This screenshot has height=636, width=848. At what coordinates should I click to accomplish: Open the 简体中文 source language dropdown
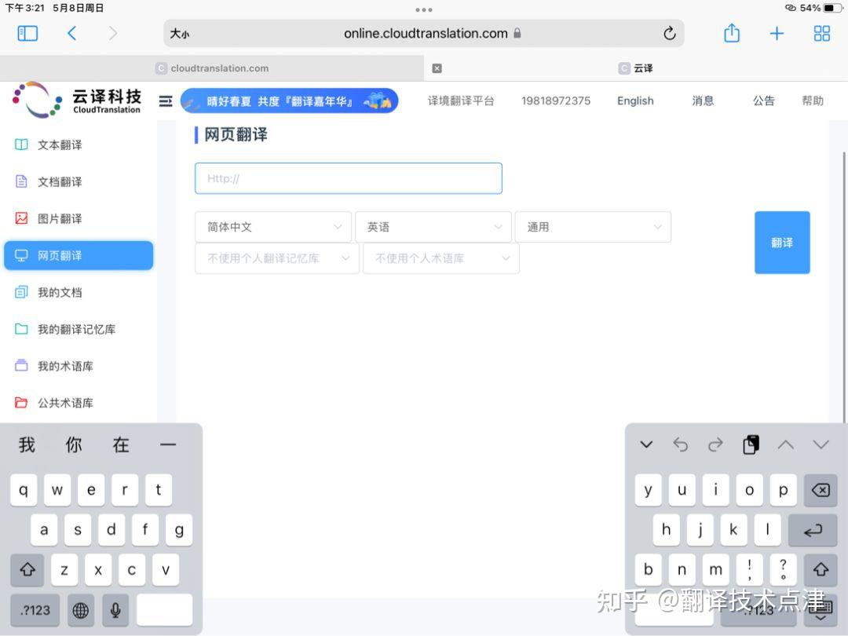pos(272,227)
